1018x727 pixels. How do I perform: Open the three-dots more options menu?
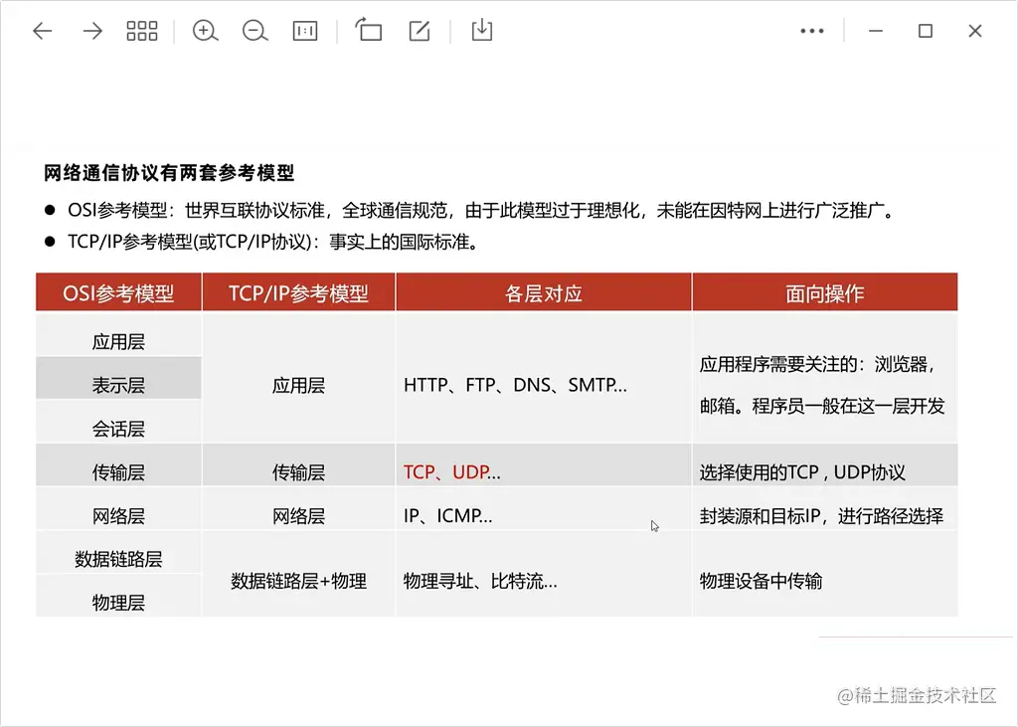812,31
